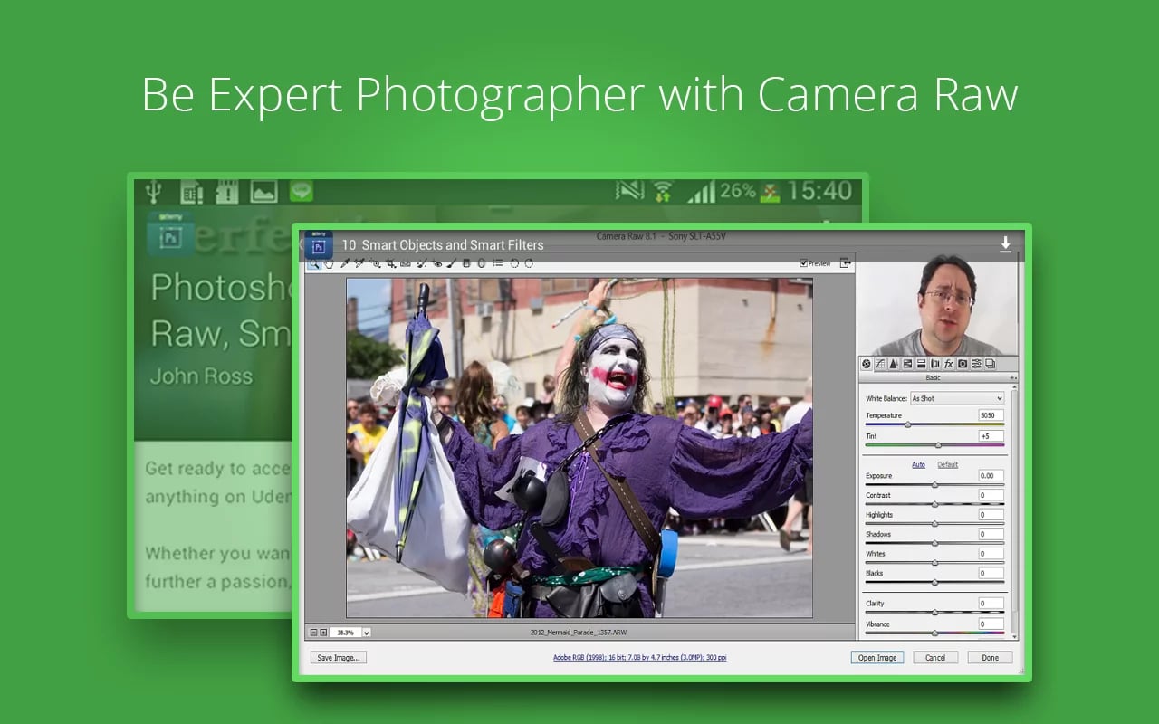Select the Straighten tool

(406, 263)
